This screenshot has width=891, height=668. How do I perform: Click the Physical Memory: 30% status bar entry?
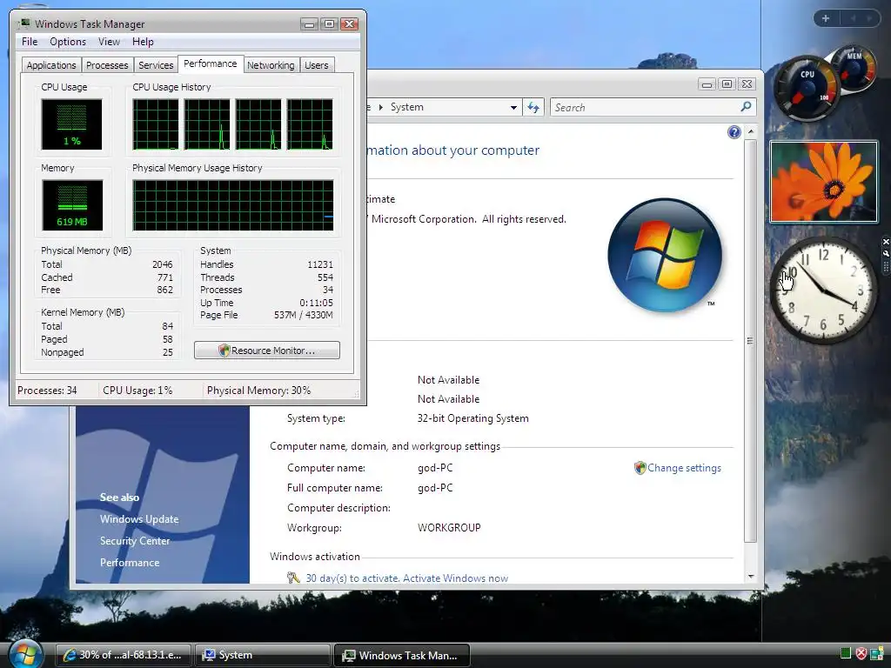(258, 391)
